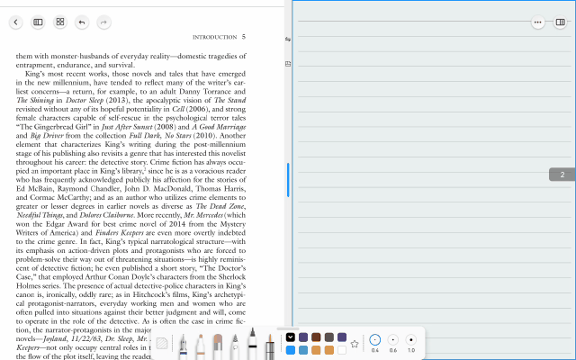Choose the second orange swatch in bottom row
576x360 pixels.
point(329,350)
